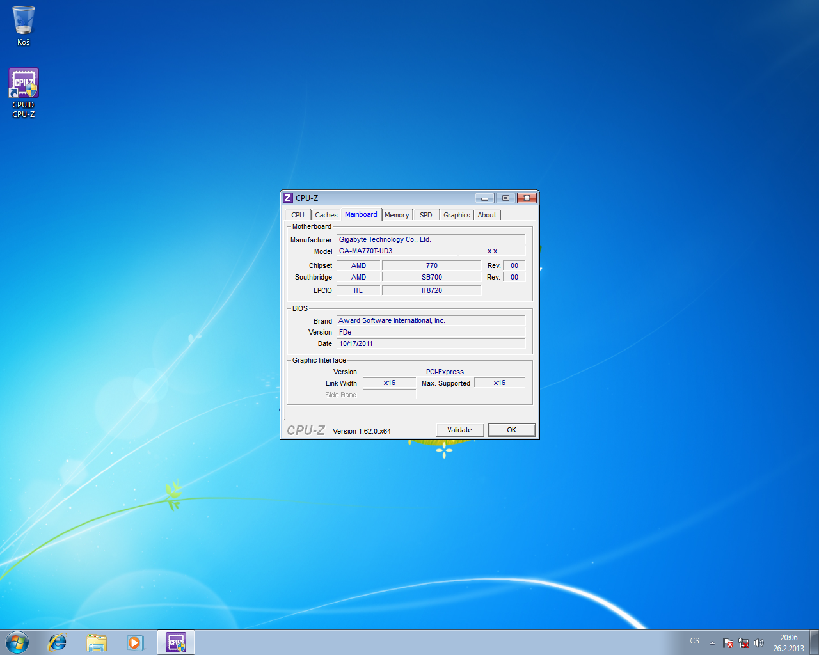Show hidden system tray icons
The image size is (819, 655).
pyautogui.click(x=712, y=643)
